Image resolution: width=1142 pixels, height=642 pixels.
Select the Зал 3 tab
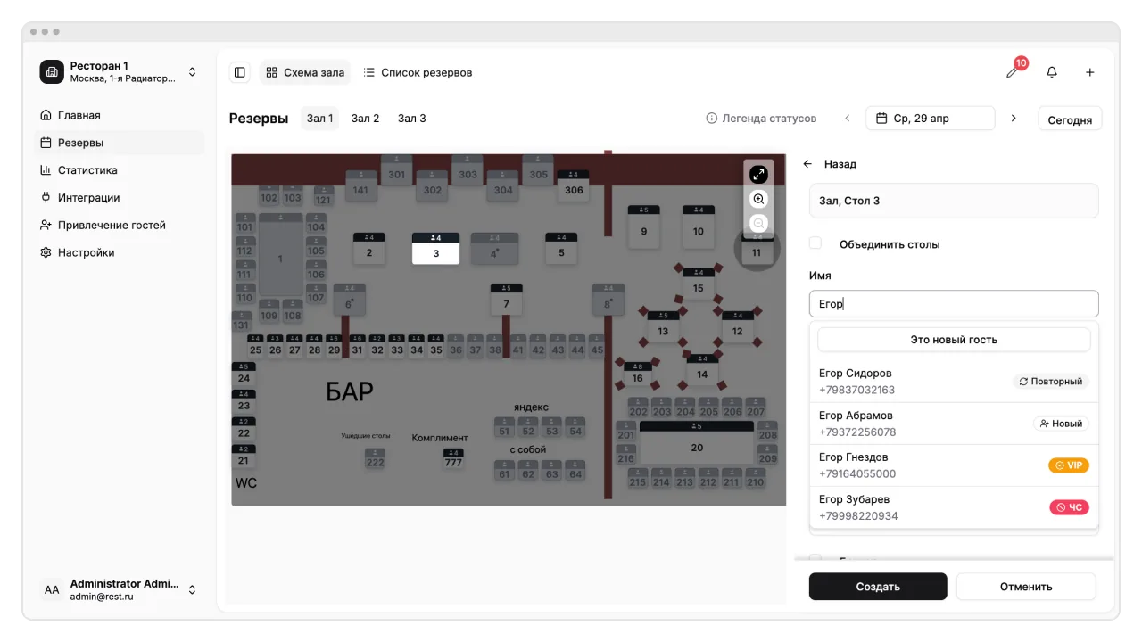411,119
